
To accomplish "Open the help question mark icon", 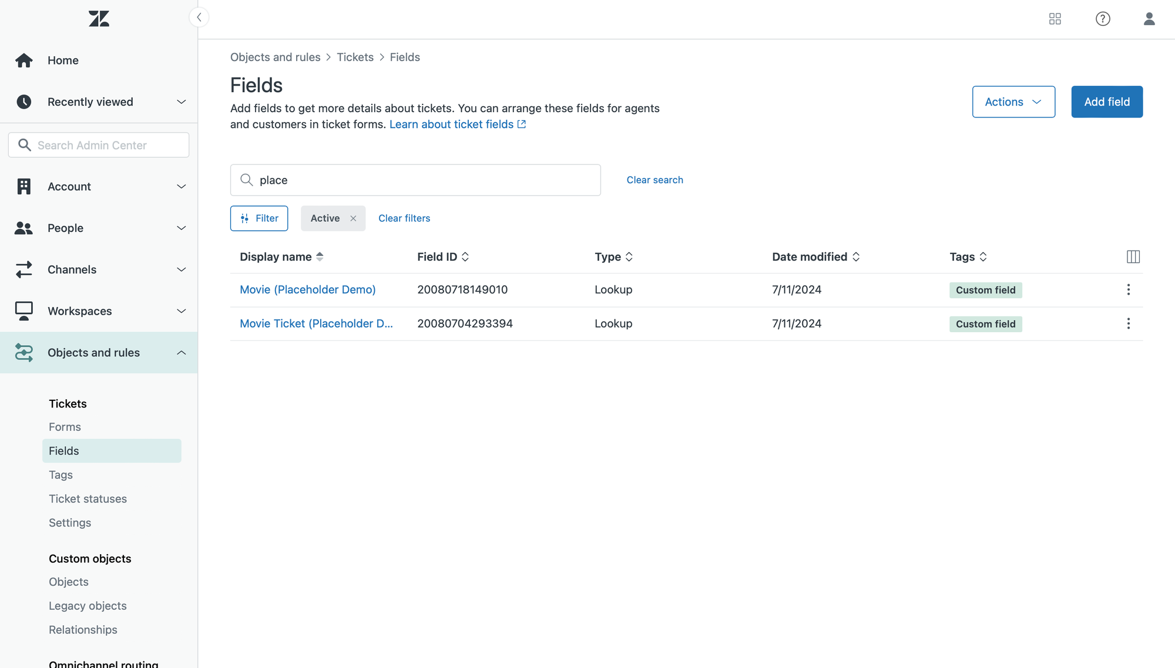I will (1103, 19).
